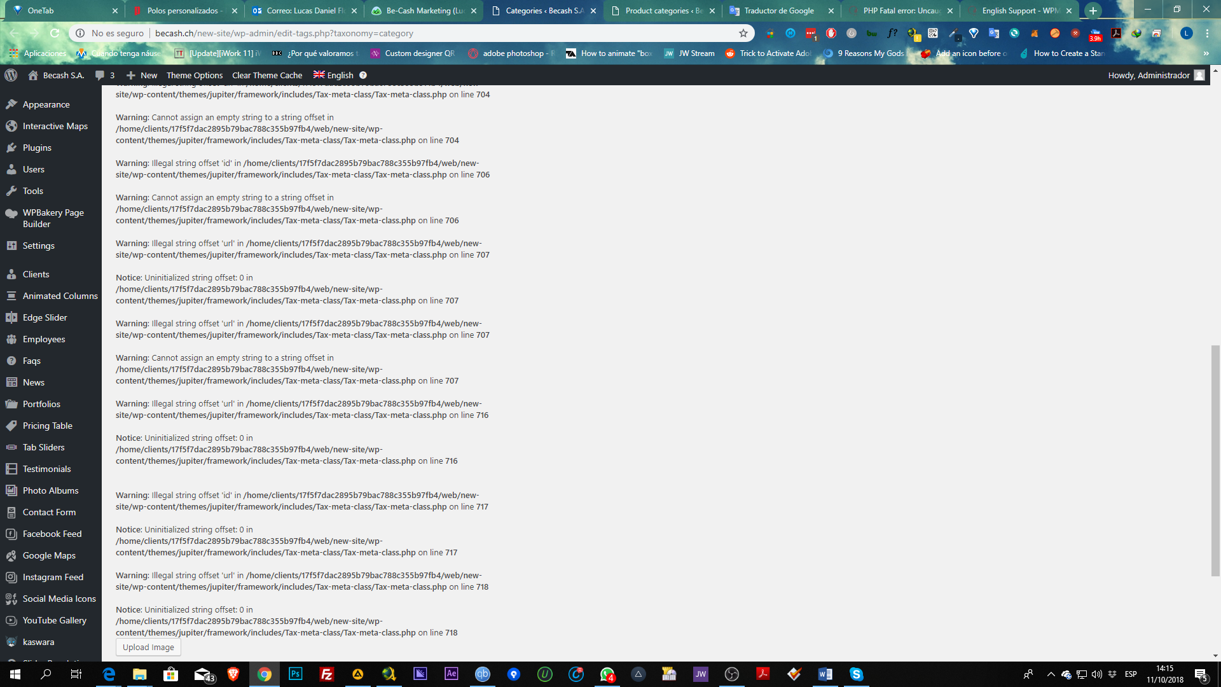Click the "Clear Theme Cache" link
Image resolution: width=1221 pixels, height=687 pixels.
pos(267,75)
